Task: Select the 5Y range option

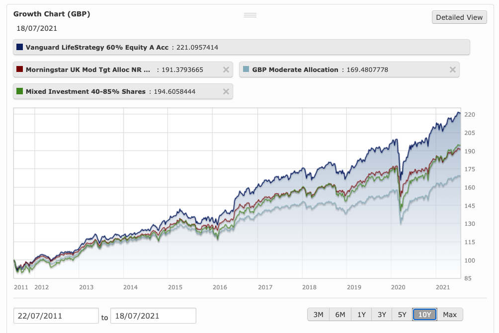Action: [403, 314]
